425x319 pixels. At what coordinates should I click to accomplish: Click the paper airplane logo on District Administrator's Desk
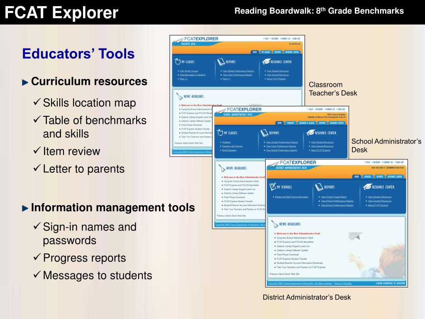[x=274, y=164]
